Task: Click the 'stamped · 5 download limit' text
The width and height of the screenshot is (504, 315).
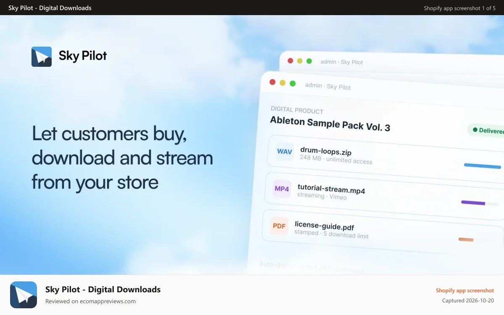Action: [x=331, y=234]
